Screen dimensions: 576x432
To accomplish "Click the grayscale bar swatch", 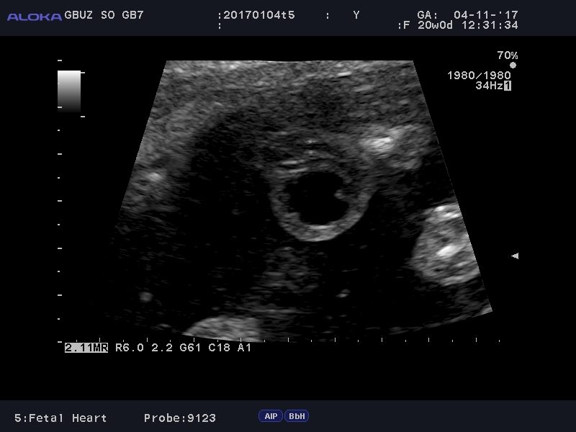I will tap(69, 91).
